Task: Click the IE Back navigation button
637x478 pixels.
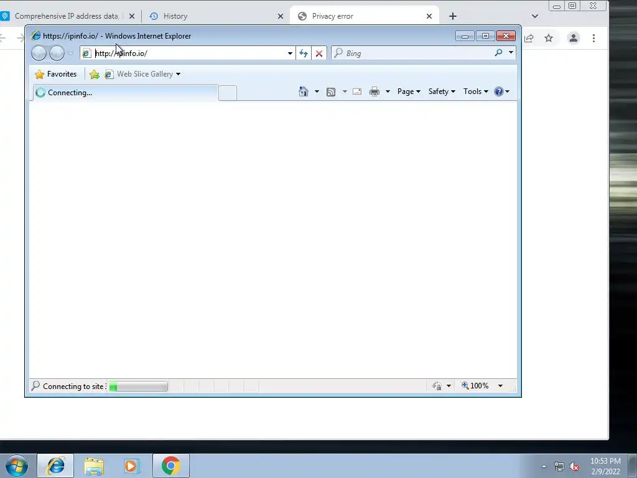Action: click(39, 54)
